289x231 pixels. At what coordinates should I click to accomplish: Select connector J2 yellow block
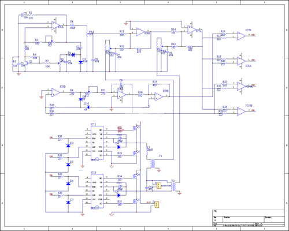tap(159, 185)
